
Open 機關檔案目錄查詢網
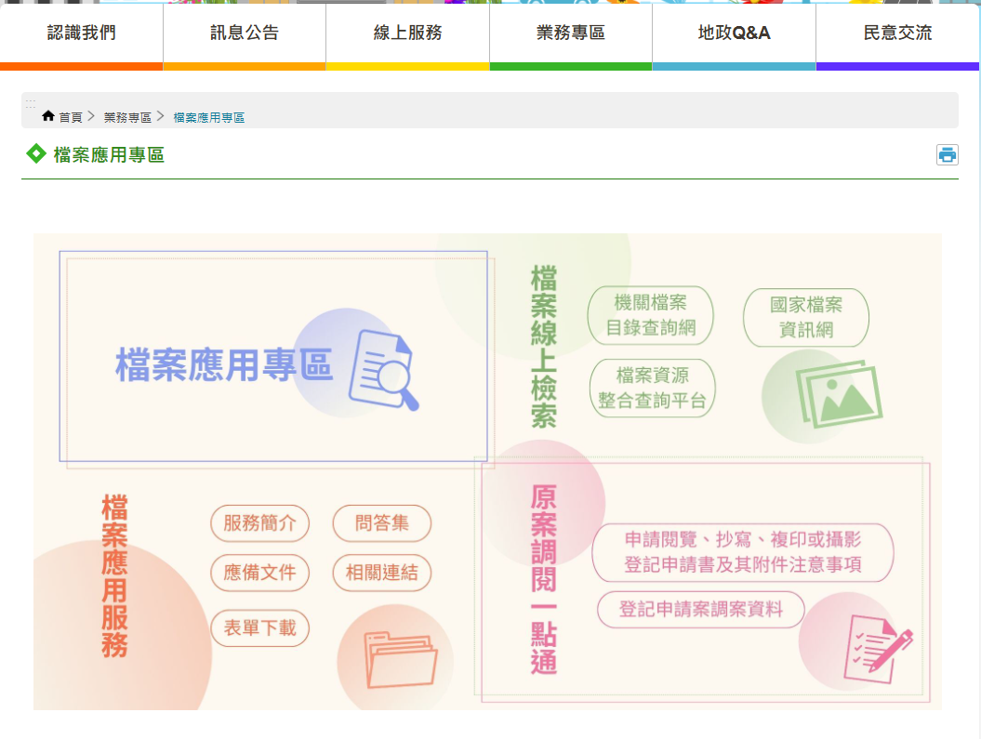[x=651, y=316]
